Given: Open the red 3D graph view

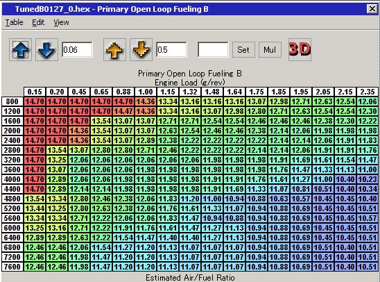Looking at the screenshot, I should coord(300,49).
